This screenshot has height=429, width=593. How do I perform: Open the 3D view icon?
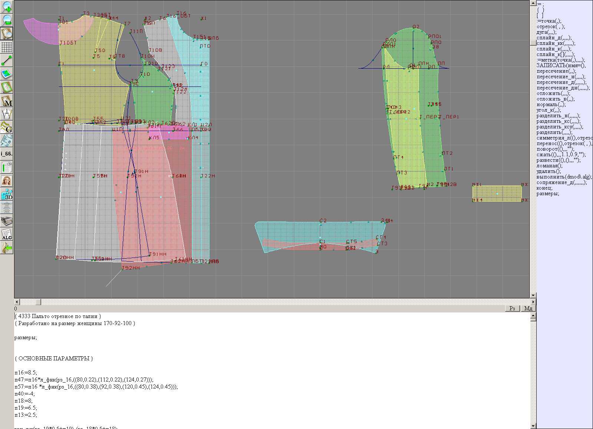coord(7,194)
